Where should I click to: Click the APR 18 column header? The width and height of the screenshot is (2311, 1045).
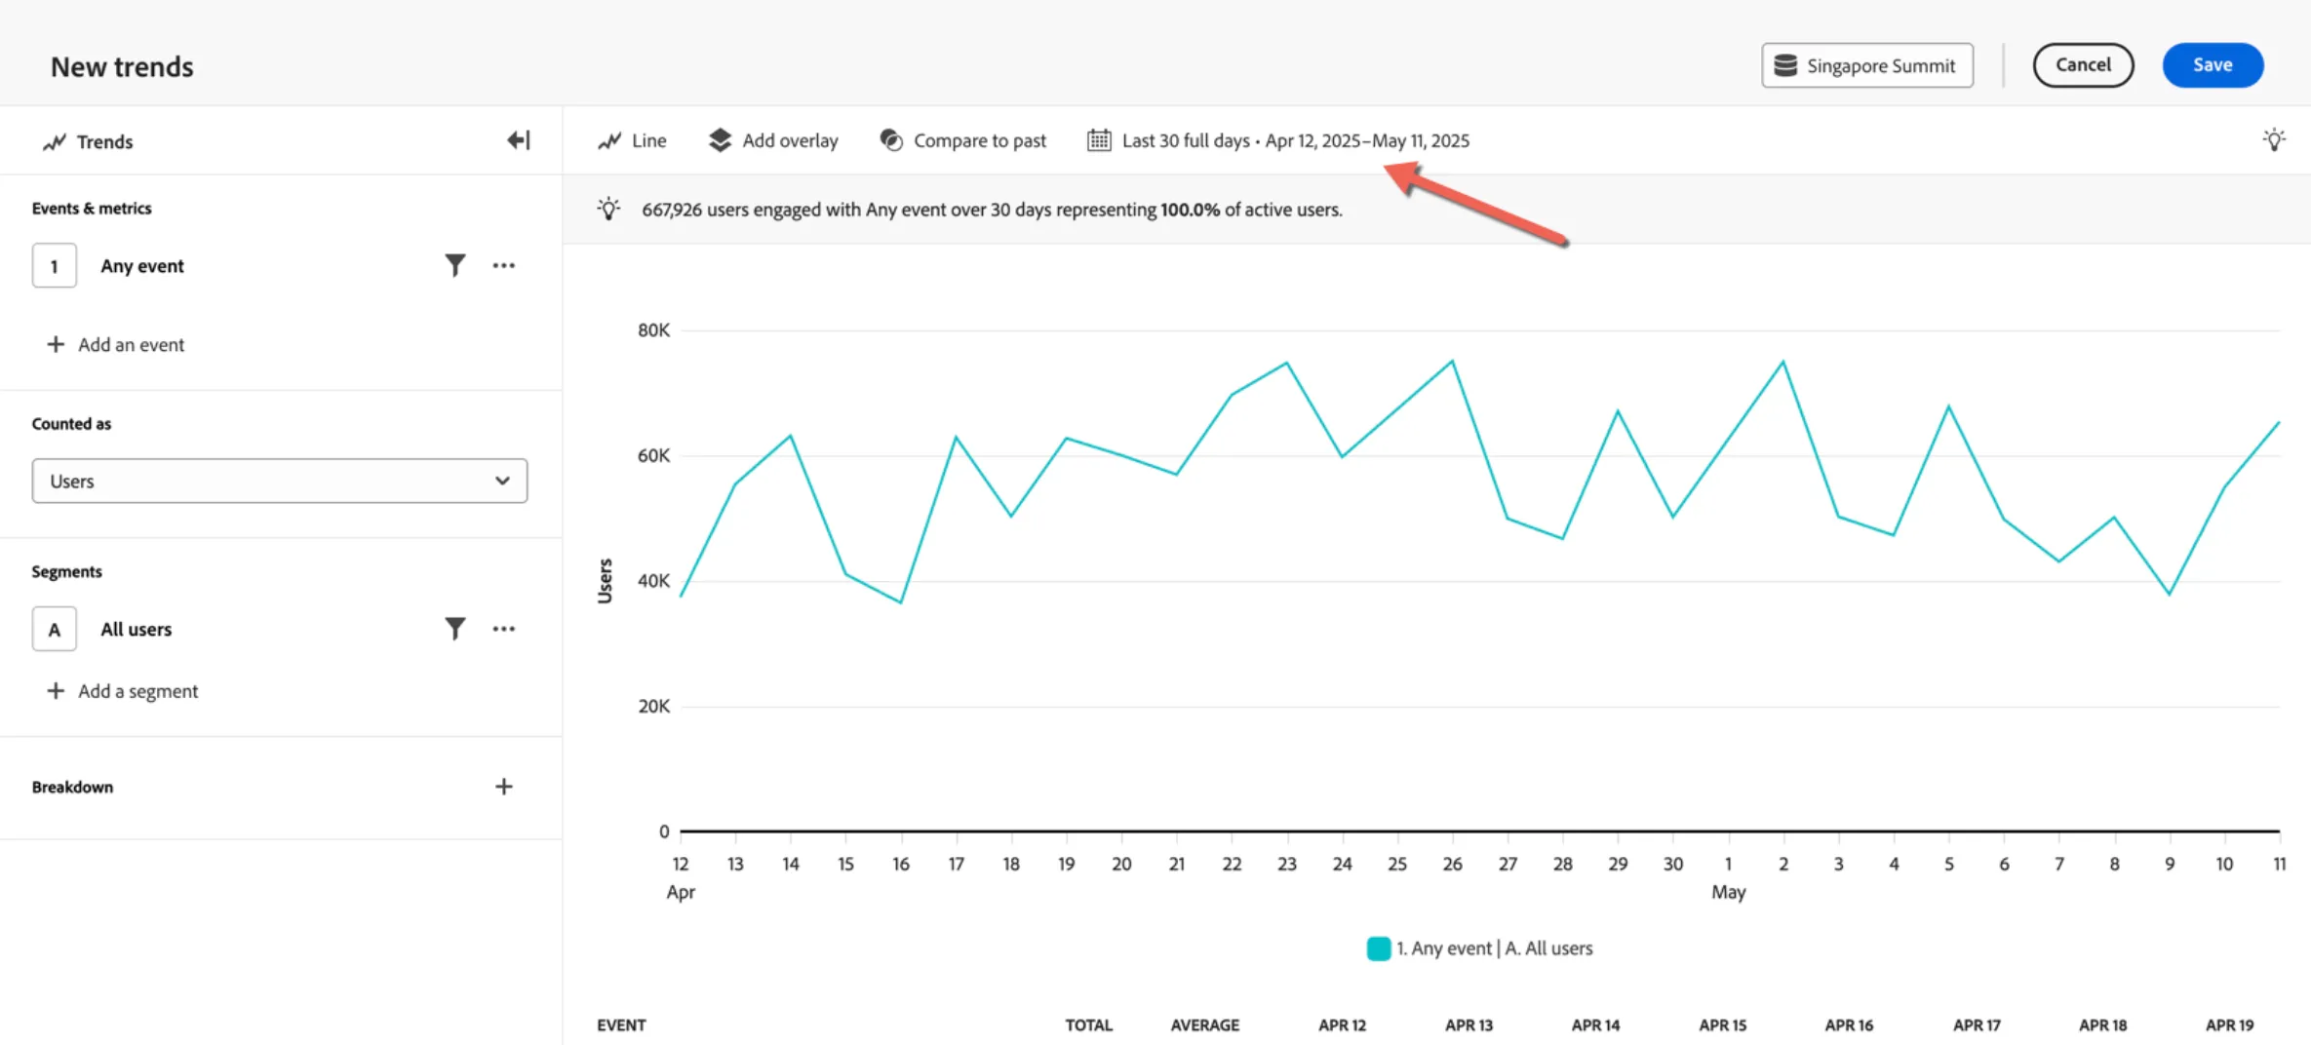2102,1025
